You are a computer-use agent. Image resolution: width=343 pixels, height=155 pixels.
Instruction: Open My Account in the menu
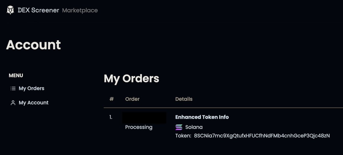[33, 103]
